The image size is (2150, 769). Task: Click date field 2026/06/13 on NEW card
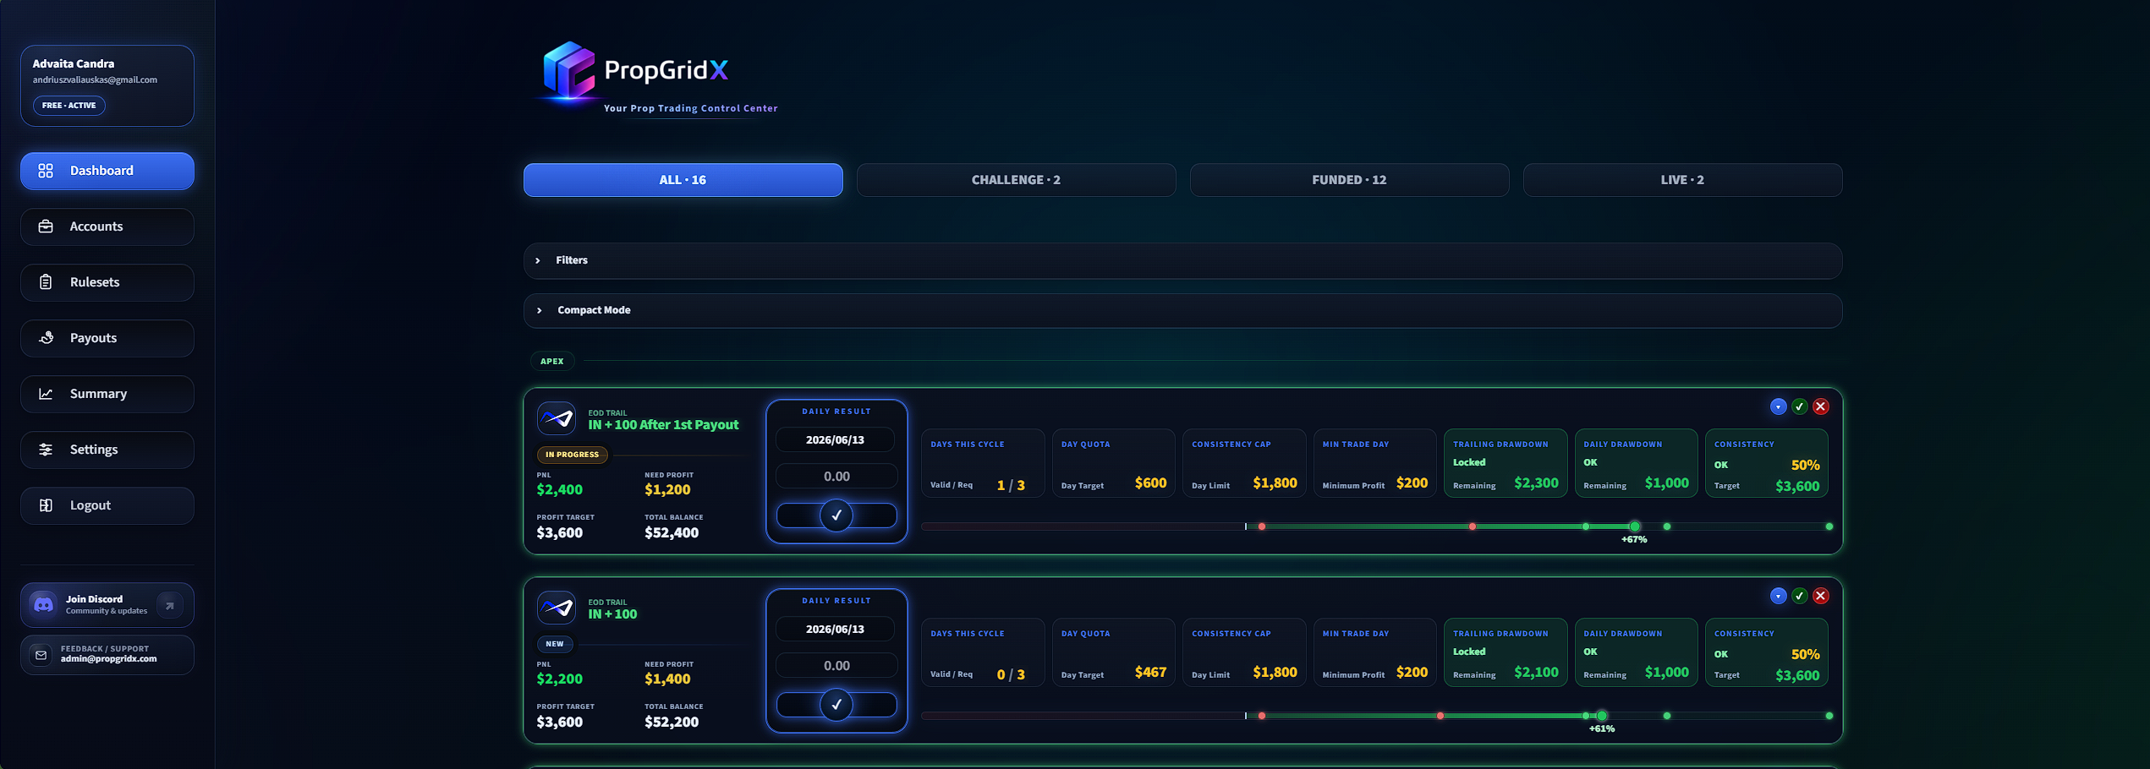[x=835, y=629]
